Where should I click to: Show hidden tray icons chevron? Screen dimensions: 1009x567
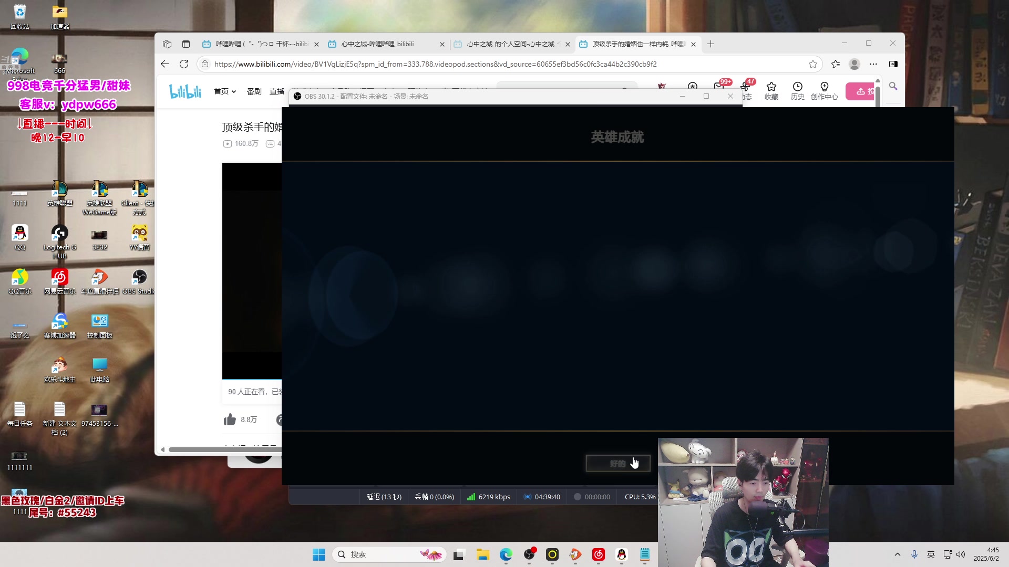[898, 554]
